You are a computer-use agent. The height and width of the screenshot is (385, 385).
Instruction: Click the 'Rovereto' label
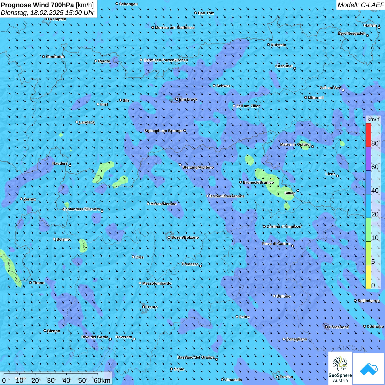click(124, 337)
